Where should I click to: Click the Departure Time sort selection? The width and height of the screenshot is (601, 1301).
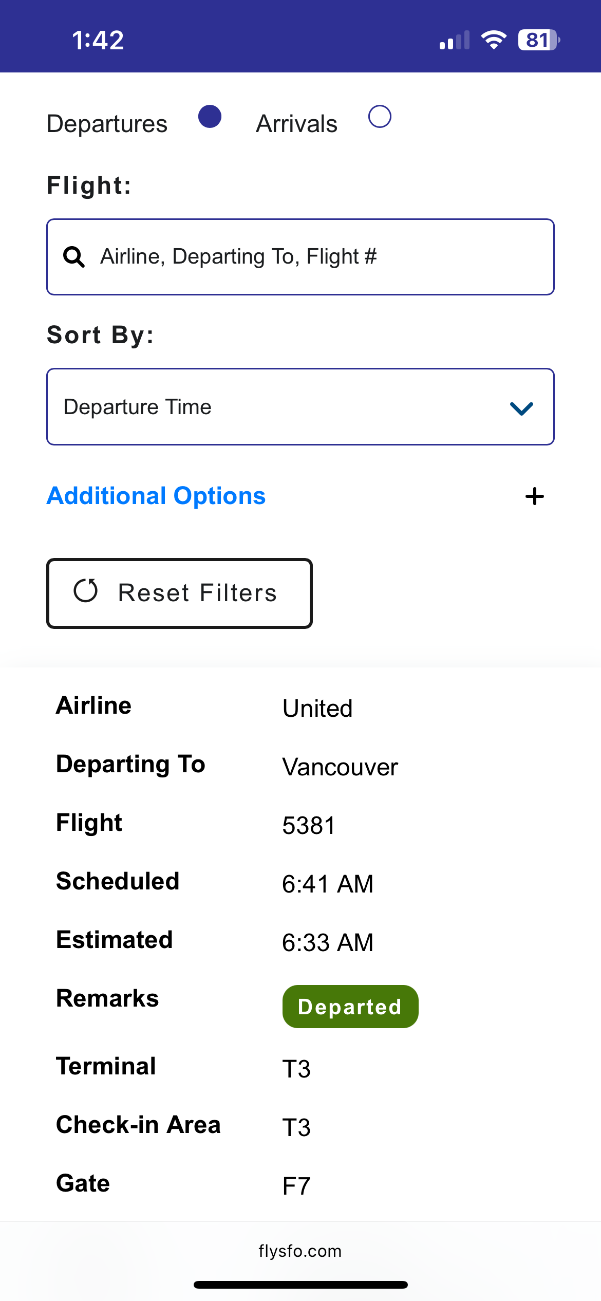point(137,407)
